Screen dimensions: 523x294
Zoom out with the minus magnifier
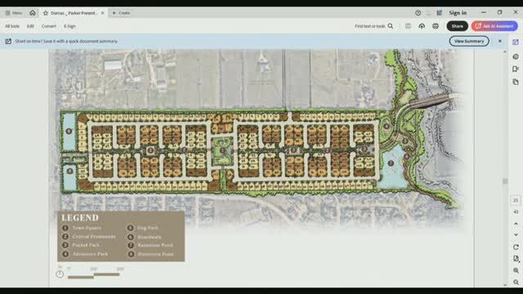click(516, 282)
